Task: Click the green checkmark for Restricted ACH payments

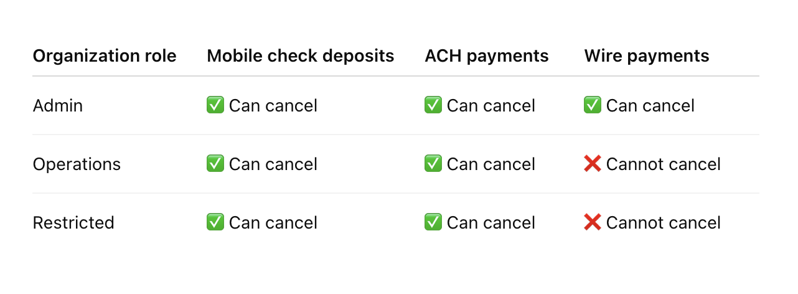Action: [433, 223]
